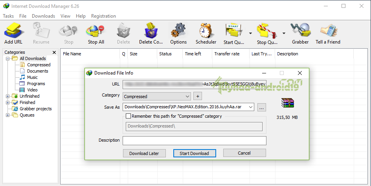Expand the Finished tree node
Screen dimensions: 371x186
click(7, 102)
